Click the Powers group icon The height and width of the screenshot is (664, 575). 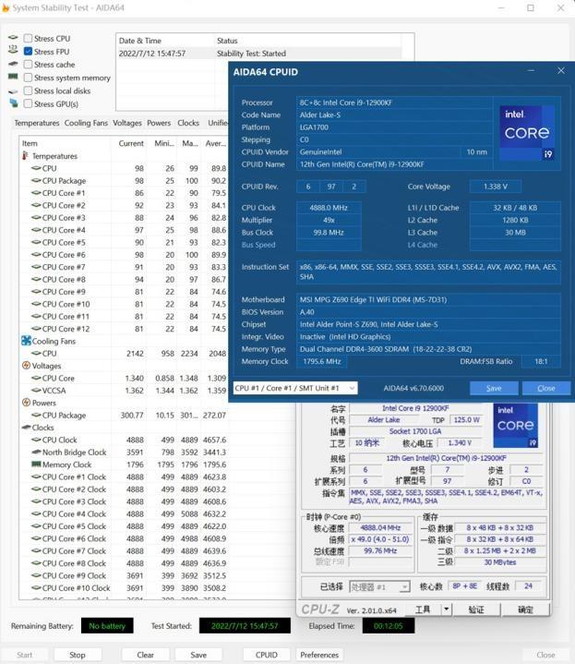click(x=26, y=403)
